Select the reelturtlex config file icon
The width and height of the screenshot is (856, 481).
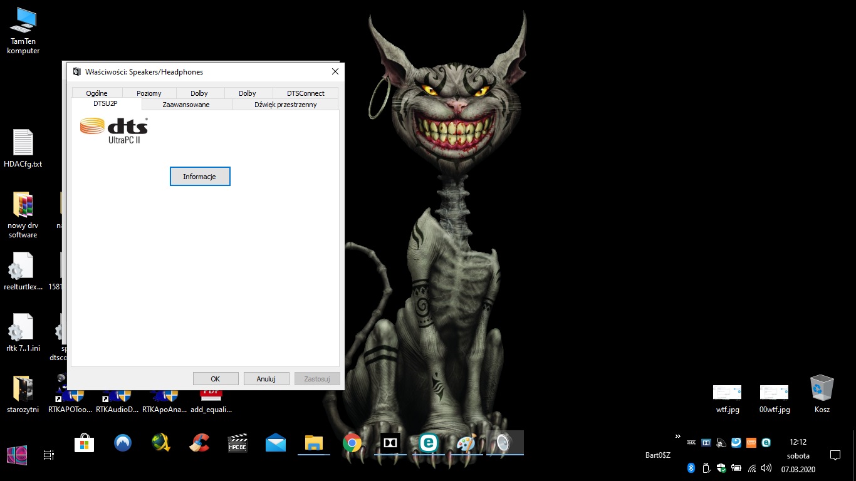point(23,272)
